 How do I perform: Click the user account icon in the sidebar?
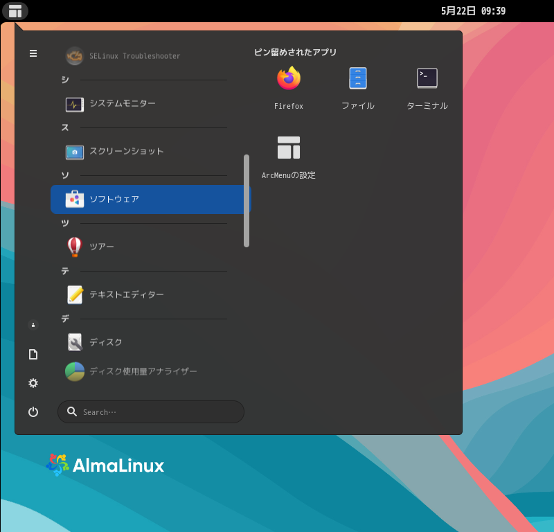[33, 325]
